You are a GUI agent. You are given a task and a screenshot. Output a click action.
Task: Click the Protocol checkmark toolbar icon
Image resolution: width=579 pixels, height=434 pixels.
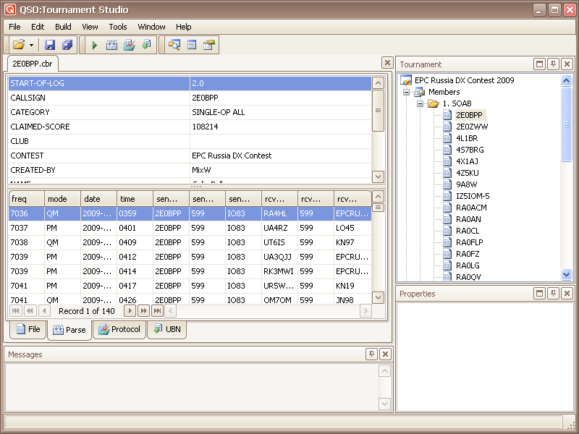tap(129, 45)
